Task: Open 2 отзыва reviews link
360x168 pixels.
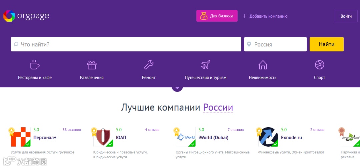Action: pyautogui.click(x=317, y=130)
